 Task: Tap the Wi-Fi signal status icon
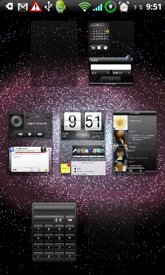click(x=85, y=7)
